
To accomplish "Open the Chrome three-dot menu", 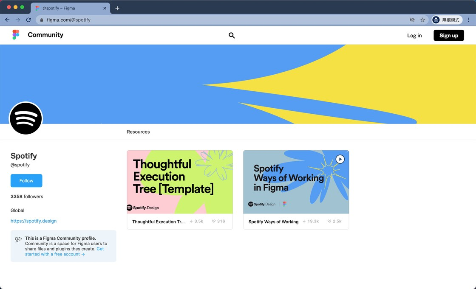I will [469, 20].
